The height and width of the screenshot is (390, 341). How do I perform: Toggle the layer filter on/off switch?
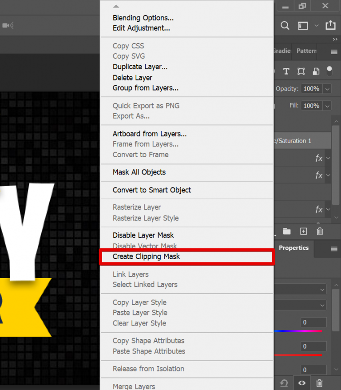click(329, 71)
